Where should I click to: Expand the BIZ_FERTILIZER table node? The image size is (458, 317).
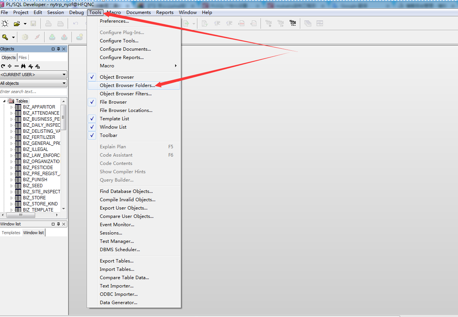pyautogui.click(x=11, y=137)
